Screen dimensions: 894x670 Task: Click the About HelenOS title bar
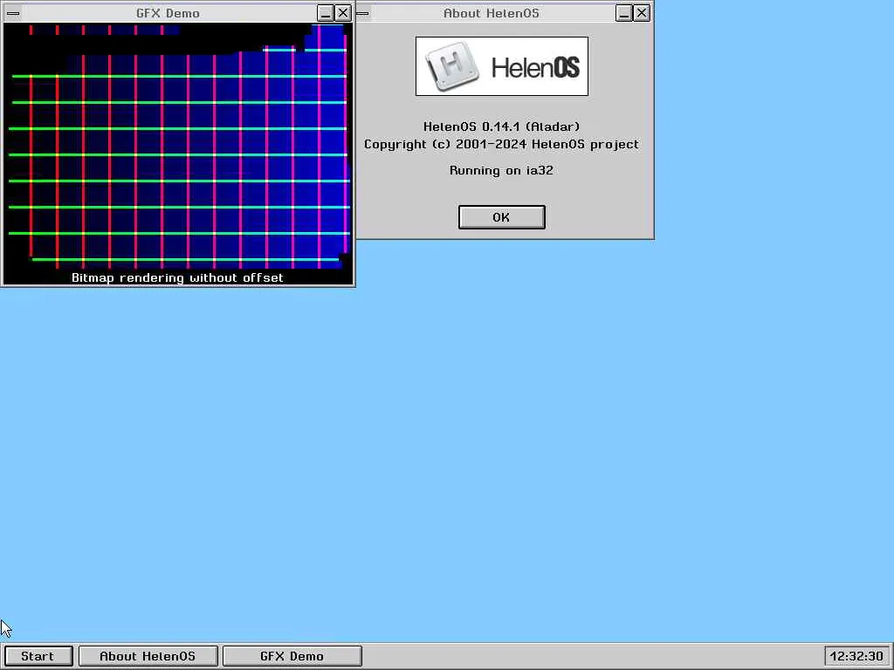pyautogui.click(x=492, y=13)
